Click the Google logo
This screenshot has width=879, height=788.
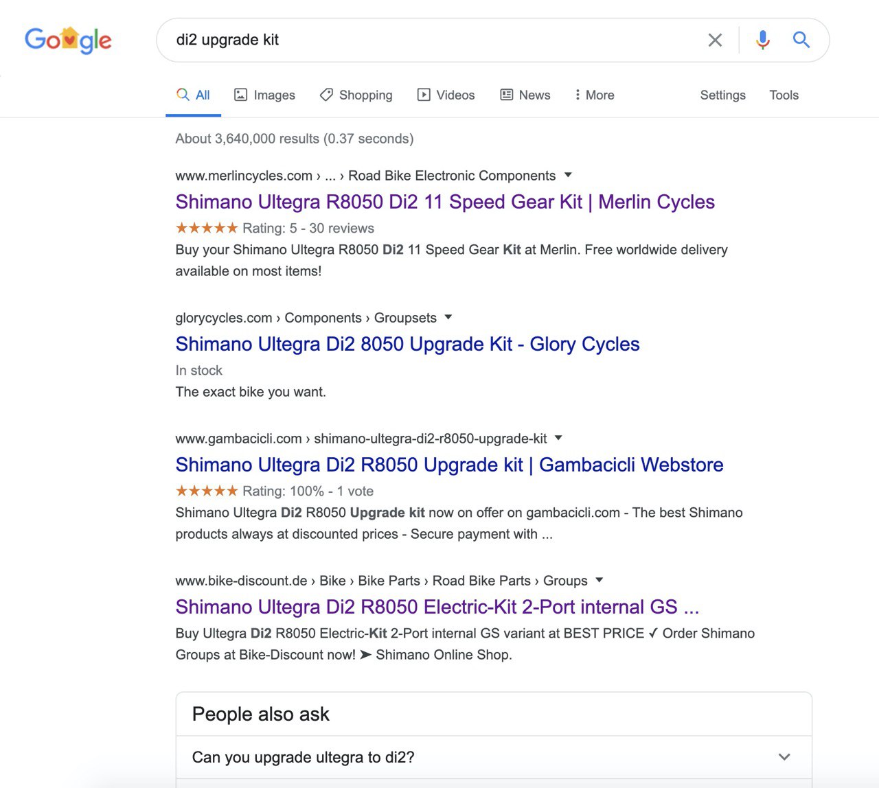(68, 40)
